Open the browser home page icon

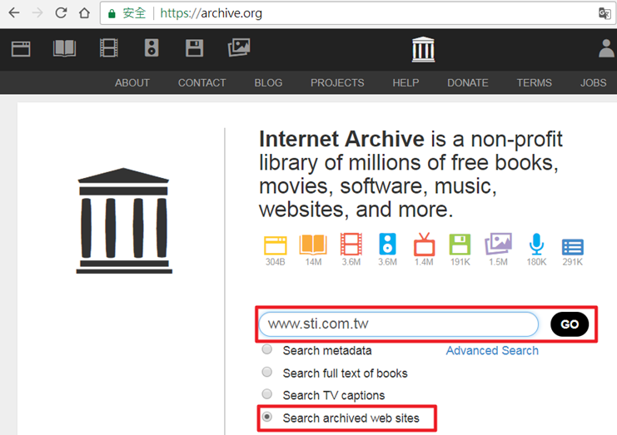coord(84,13)
